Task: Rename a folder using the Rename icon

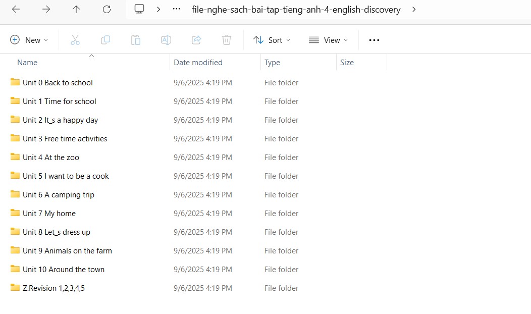Action: click(166, 40)
